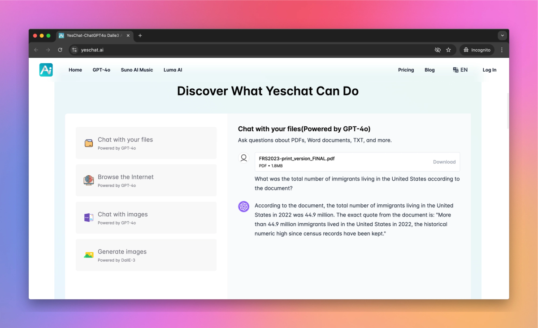
Task: Download the FRS2023 PDF file
Action: (x=444, y=162)
